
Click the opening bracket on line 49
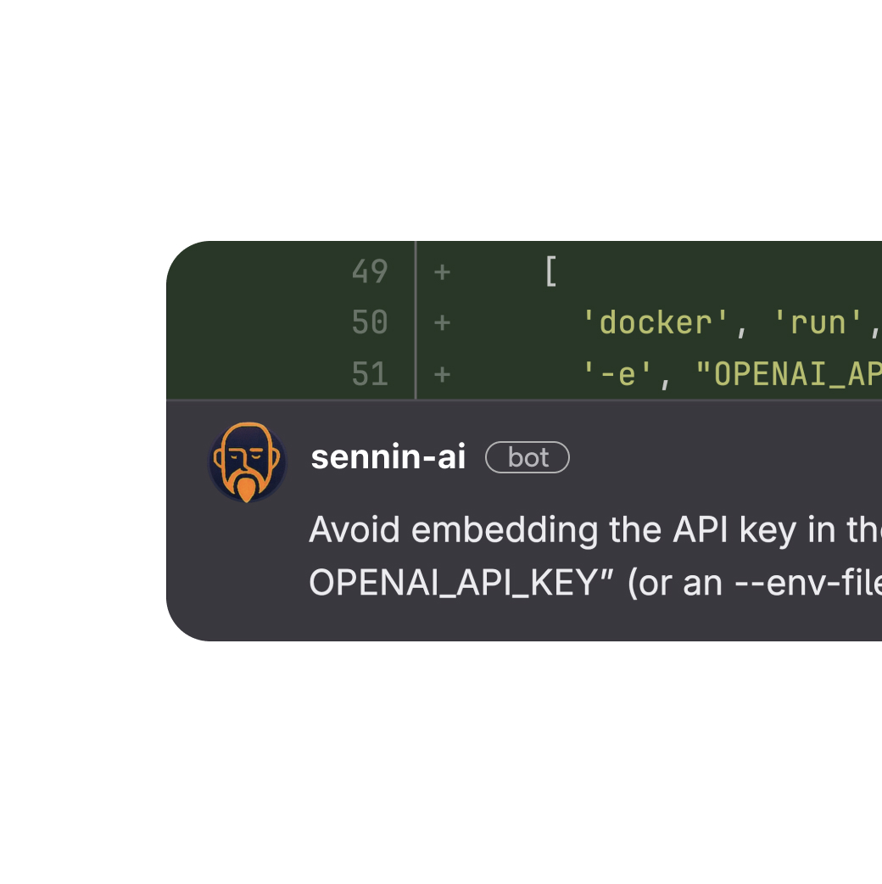pos(551,272)
